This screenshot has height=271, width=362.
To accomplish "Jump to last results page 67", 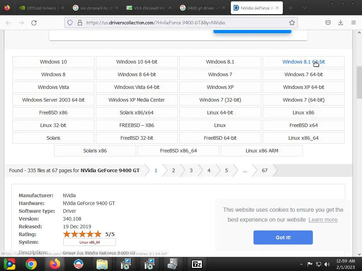I will [x=264, y=170].
